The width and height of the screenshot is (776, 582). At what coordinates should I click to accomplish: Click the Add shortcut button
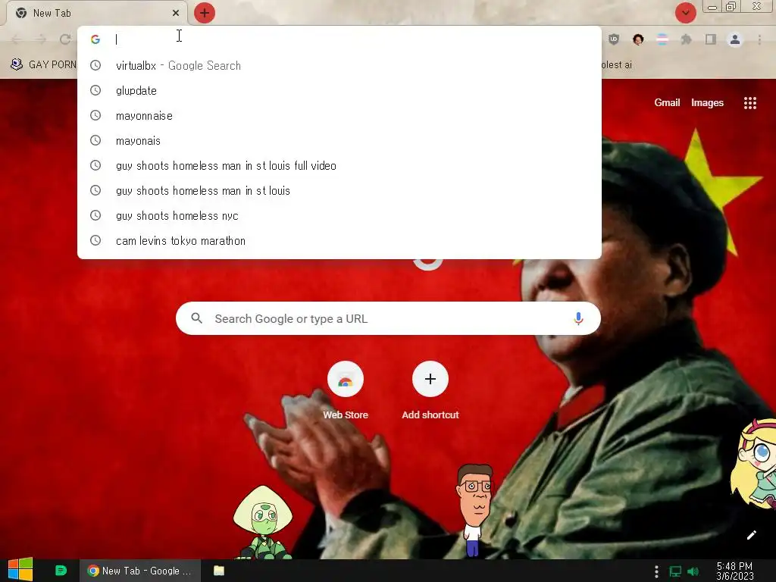point(430,390)
